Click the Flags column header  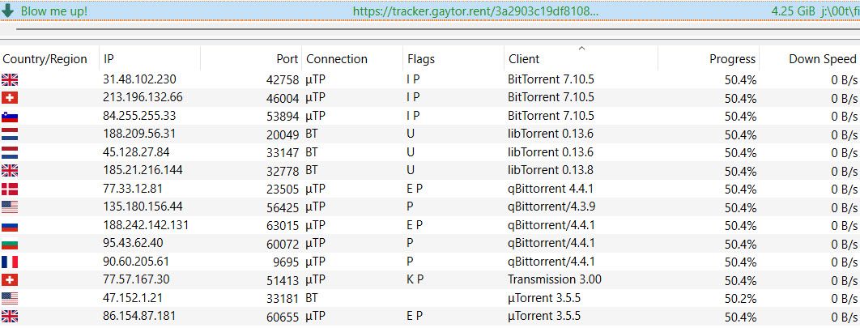tap(421, 59)
